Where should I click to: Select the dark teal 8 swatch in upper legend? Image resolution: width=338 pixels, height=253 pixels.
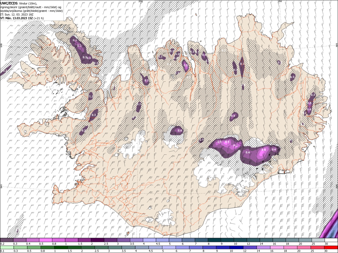pos(214,240)
